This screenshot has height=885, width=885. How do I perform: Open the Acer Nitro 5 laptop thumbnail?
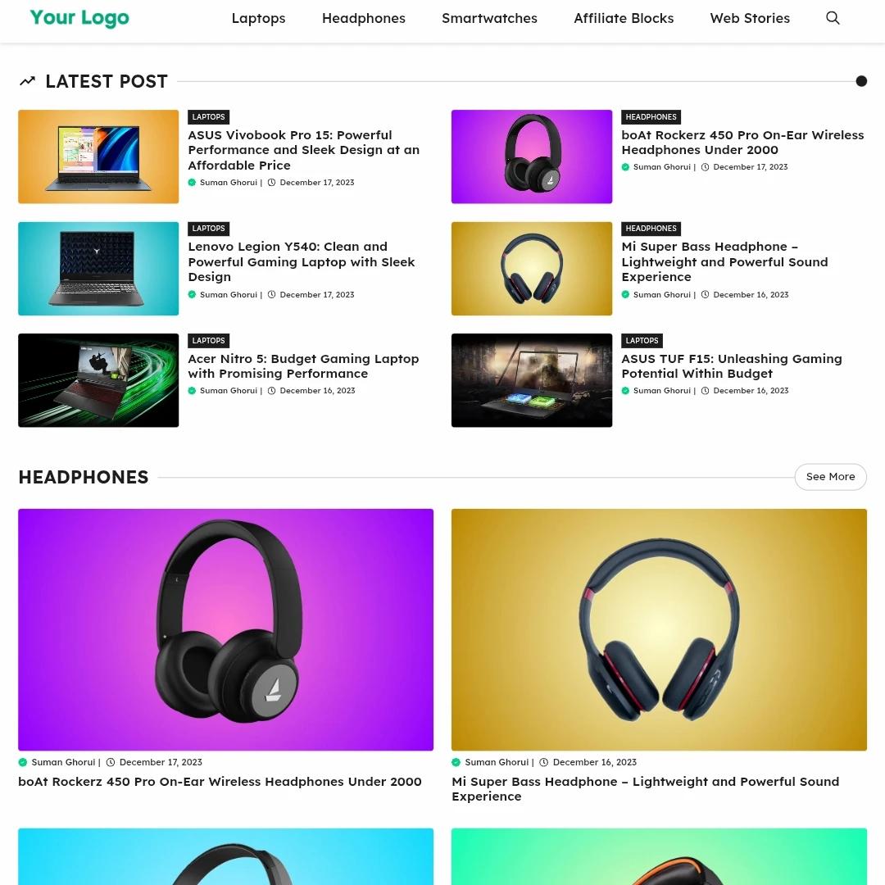98,380
